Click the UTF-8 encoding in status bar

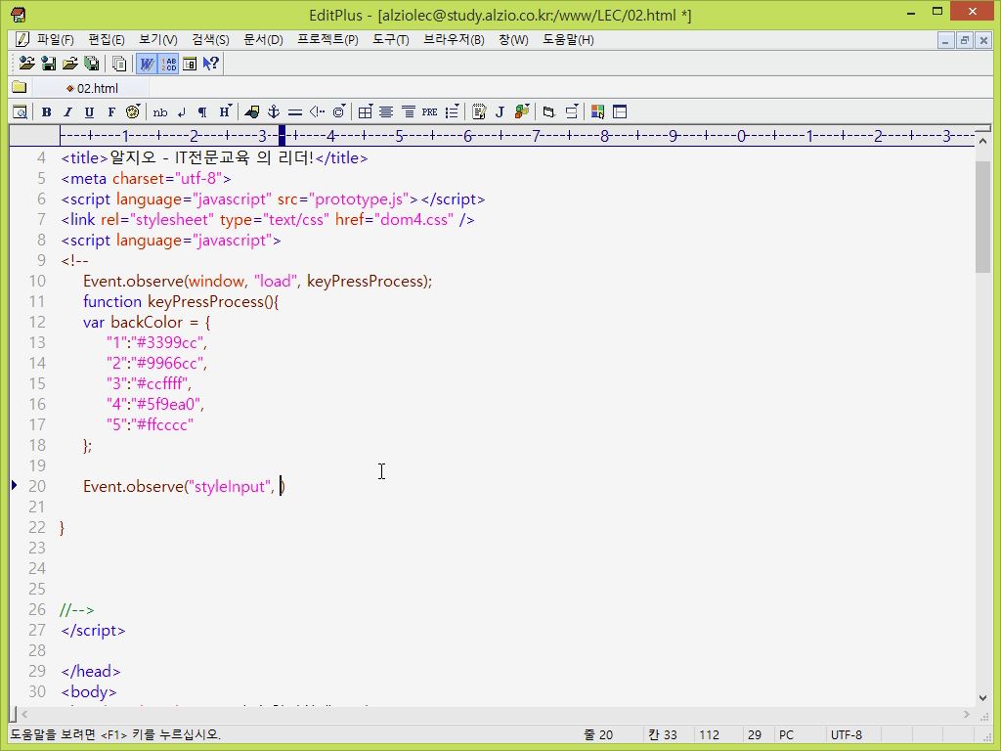pyautogui.click(x=846, y=735)
